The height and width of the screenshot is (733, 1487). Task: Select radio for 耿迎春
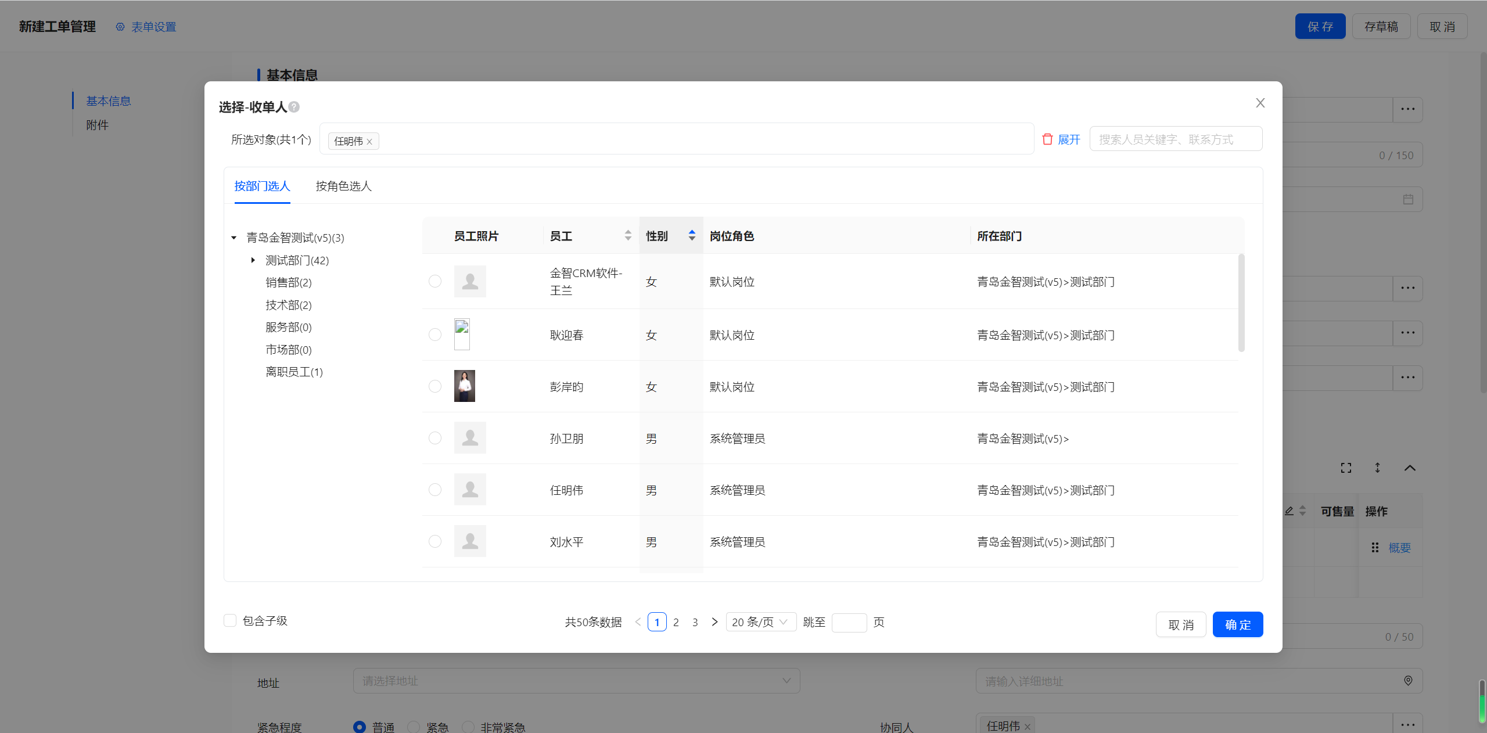pos(435,335)
